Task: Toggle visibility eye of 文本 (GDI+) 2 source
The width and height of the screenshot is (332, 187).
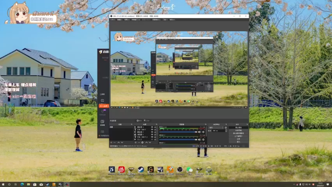Action: pyautogui.click(x=152, y=137)
